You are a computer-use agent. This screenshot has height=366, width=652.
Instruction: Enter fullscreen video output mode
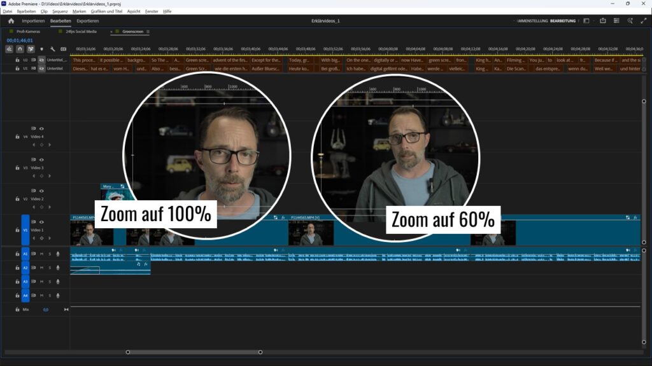[643, 21]
